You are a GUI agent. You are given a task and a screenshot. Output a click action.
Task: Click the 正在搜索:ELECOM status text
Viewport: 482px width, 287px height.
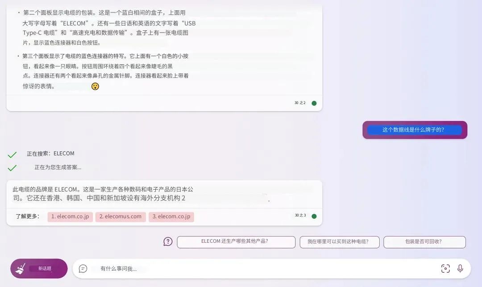[x=50, y=154]
